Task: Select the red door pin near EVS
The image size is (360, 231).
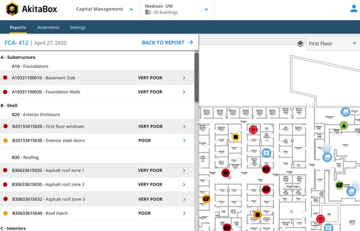Action: [253, 129]
